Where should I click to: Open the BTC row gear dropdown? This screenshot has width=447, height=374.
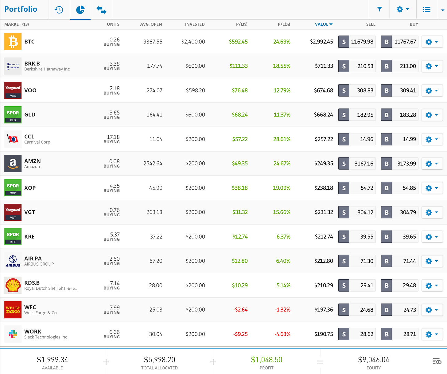pyautogui.click(x=432, y=42)
